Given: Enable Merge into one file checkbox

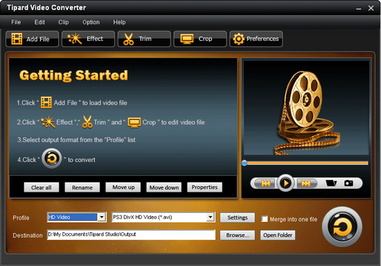Looking at the screenshot, I should point(265,219).
